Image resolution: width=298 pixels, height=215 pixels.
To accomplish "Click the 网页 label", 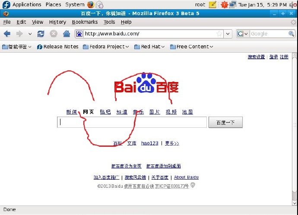I will tap(89, 112).
